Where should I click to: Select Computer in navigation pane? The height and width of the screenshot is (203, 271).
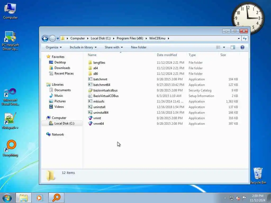click(x=59, y=118)
